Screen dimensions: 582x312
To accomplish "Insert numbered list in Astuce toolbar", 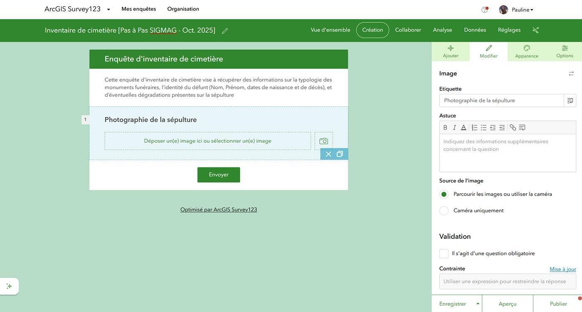I will (x=474, y=128).
